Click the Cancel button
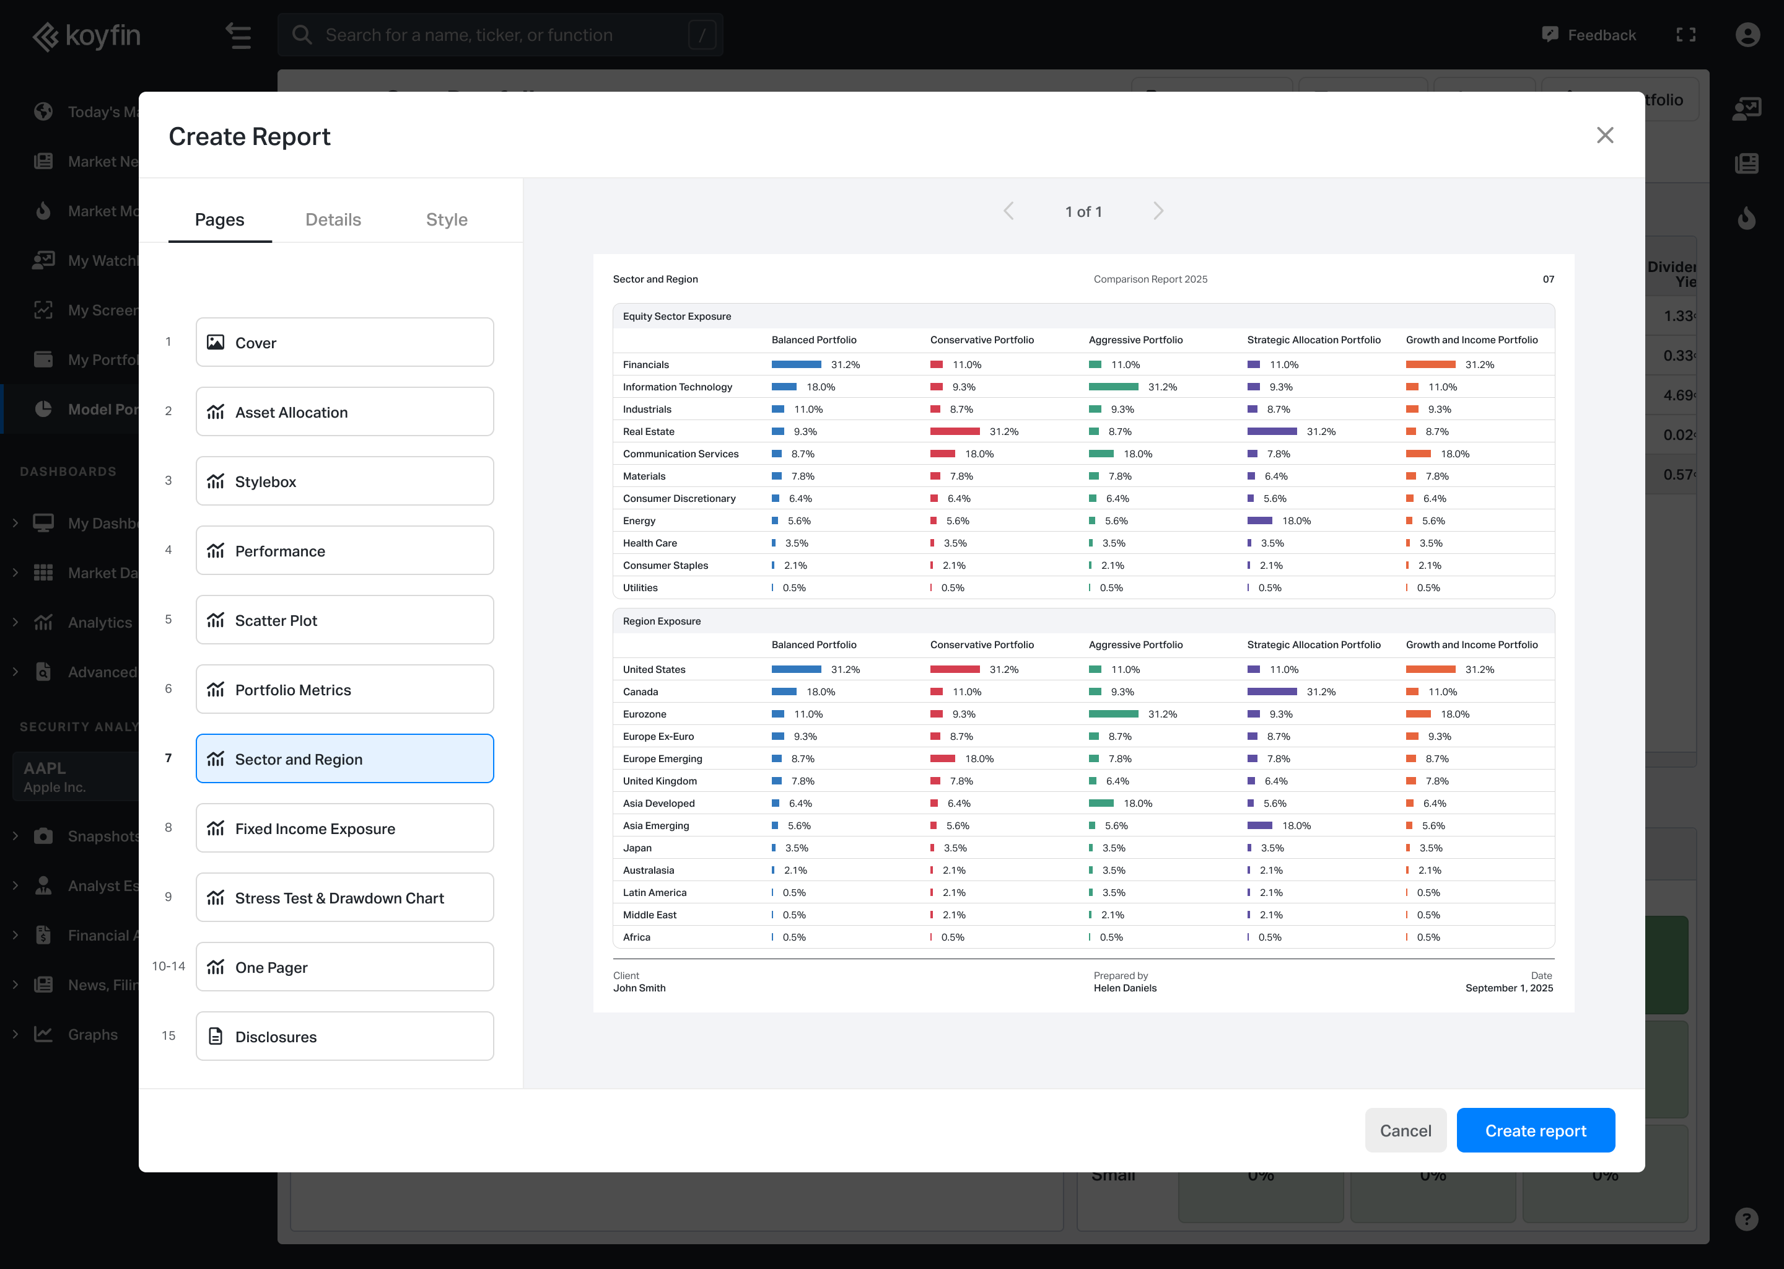 (1405, 1130)
